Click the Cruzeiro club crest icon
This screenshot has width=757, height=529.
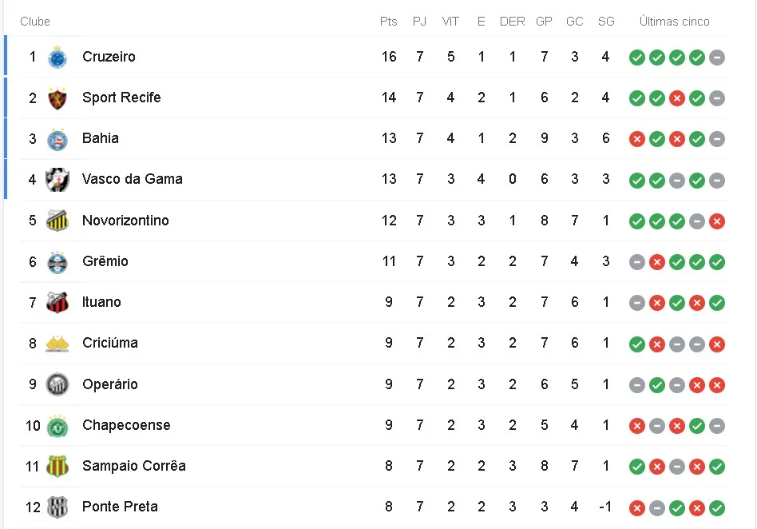click(x=57, y=57)
